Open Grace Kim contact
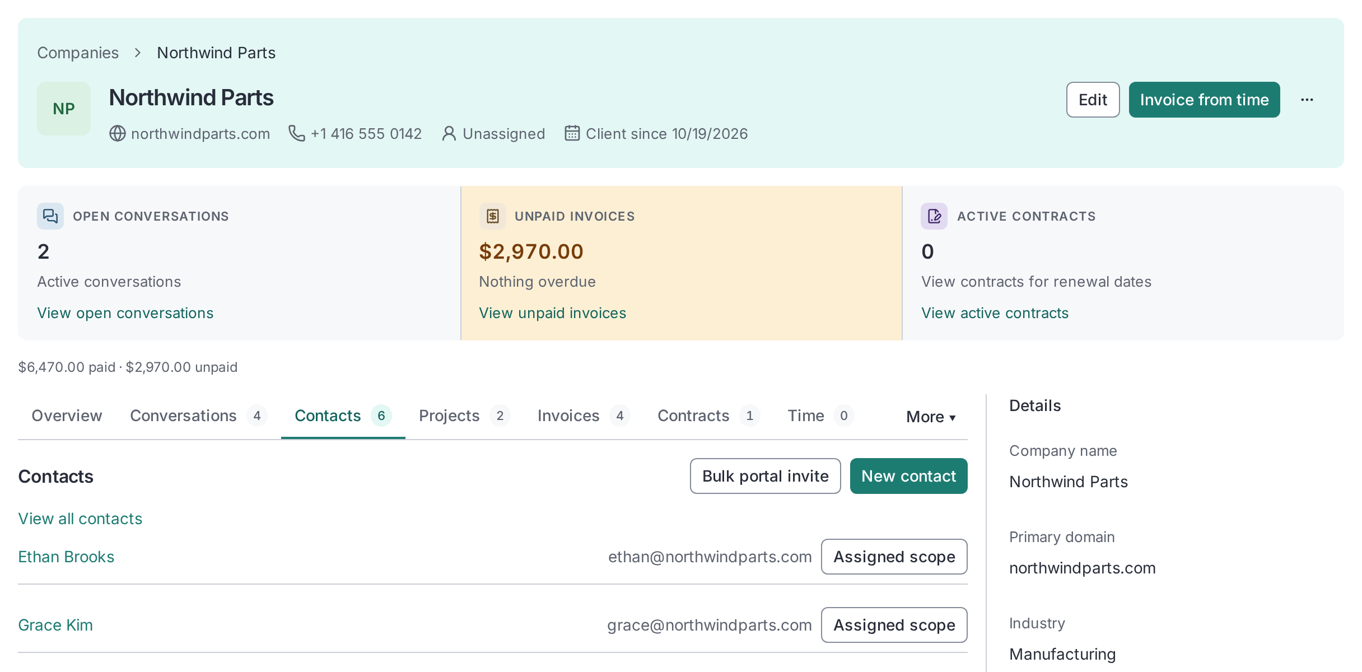Screen dimensions: 1362x672 coord(55,625)
